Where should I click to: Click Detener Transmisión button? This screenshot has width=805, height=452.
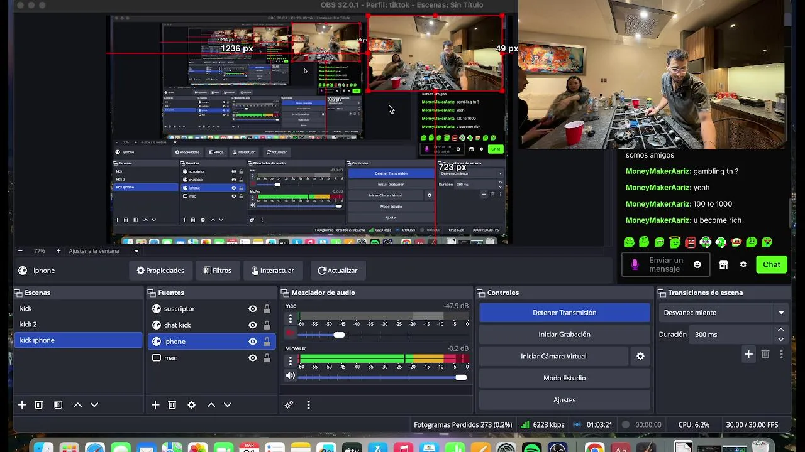[564, 313]
